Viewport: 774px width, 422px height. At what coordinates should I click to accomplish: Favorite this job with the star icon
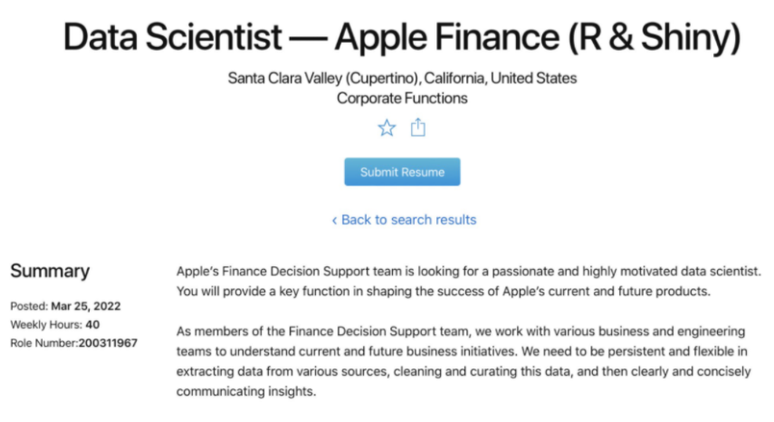pos(387,128)
